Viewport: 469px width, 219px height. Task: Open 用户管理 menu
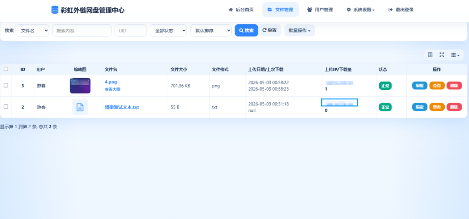320,10
